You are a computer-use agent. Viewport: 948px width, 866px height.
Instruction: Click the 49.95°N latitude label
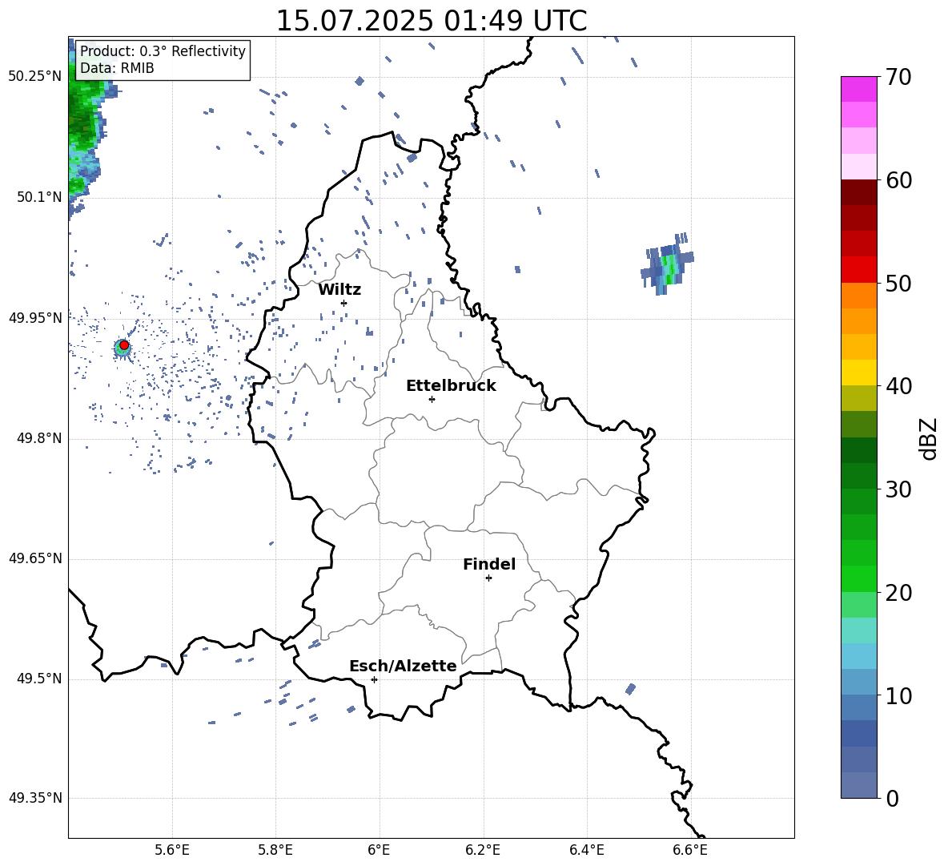click(x=35, y=318)
